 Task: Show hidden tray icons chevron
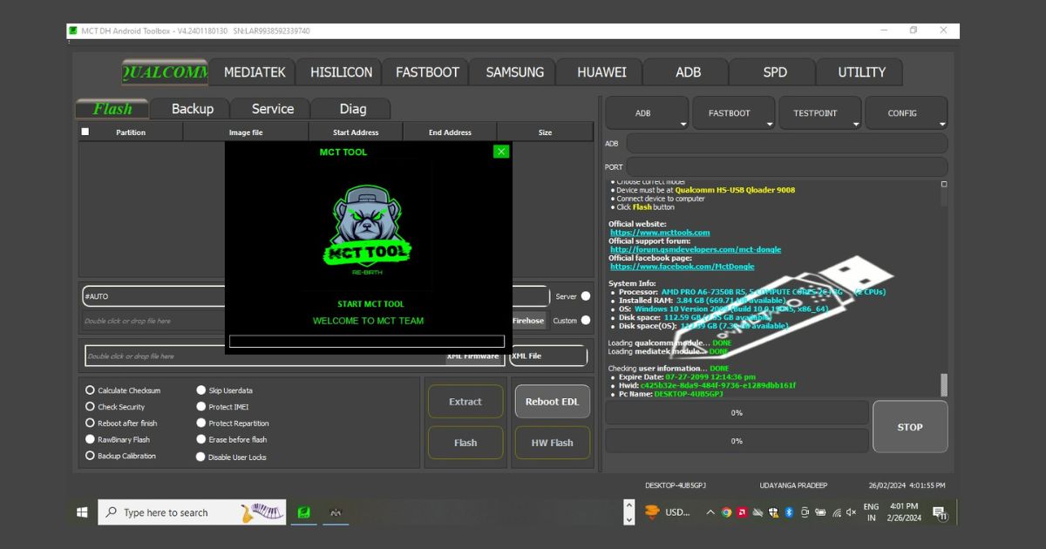tap(710, 512)
